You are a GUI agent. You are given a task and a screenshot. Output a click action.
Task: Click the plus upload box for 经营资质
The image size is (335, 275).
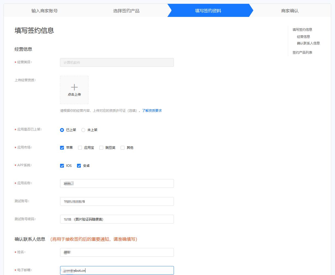click(74, 90)
